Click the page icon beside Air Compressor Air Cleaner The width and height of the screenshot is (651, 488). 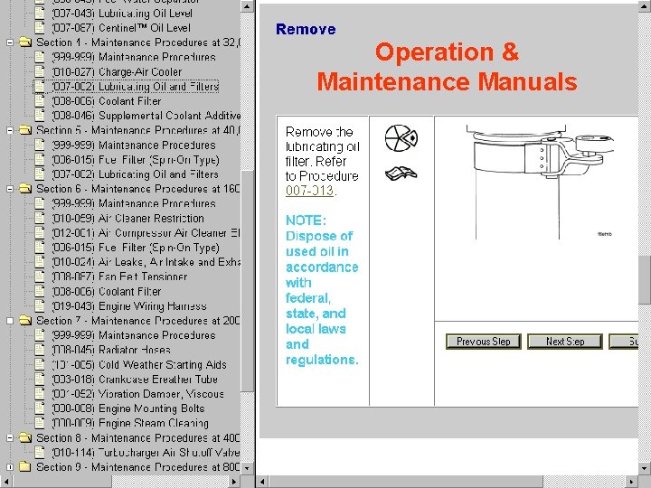(40, 233)
